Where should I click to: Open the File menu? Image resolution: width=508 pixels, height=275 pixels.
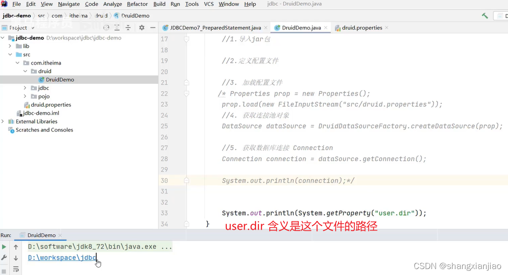point(16,4)
